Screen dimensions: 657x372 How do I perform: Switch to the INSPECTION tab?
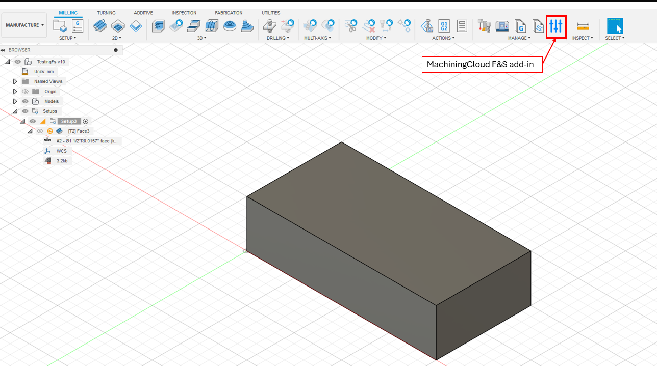[184, 13]
